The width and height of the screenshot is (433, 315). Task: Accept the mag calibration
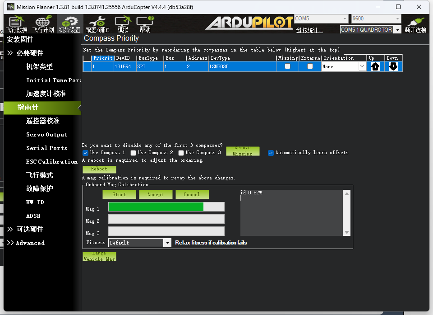coord(156,195)
